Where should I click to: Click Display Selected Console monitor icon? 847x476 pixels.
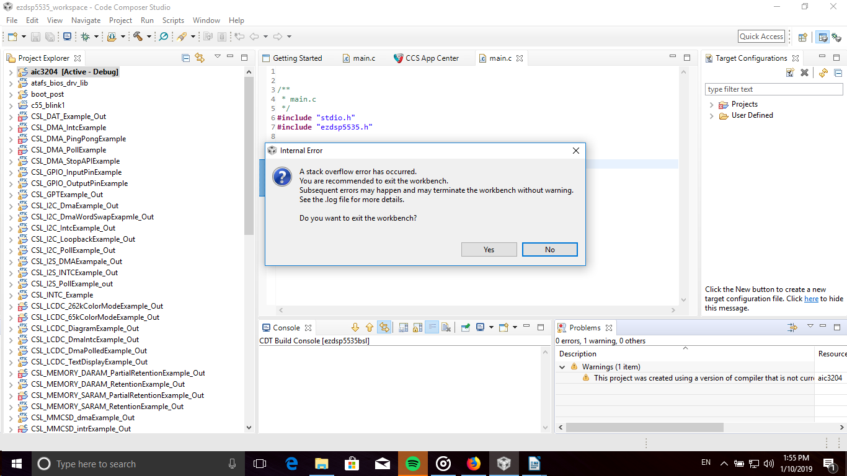pyautogui.click(x=481, y=327)
